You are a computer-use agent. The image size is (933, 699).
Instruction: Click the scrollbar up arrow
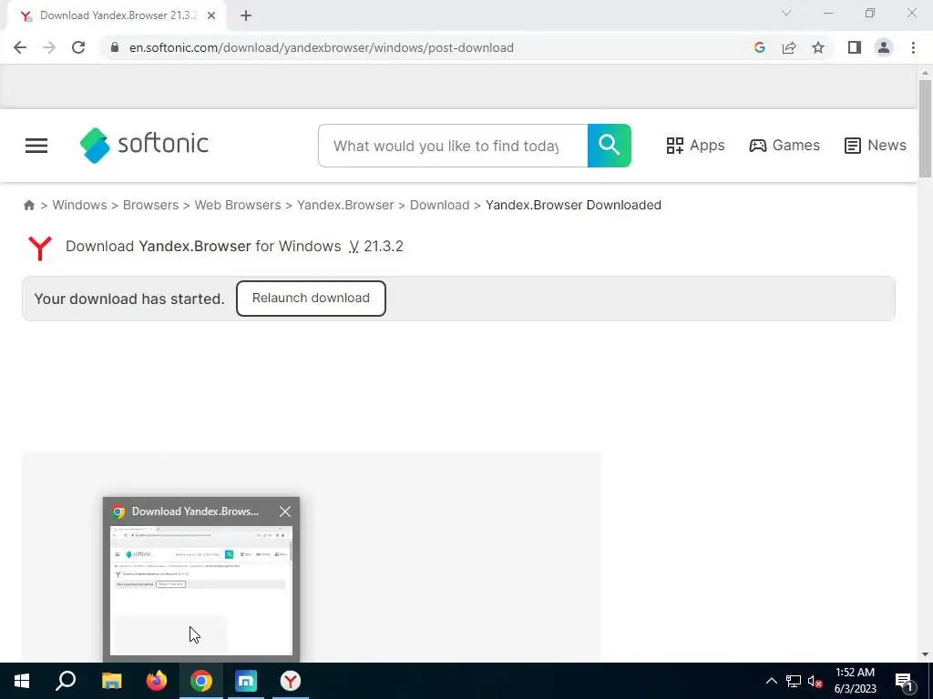coord(925,73)
